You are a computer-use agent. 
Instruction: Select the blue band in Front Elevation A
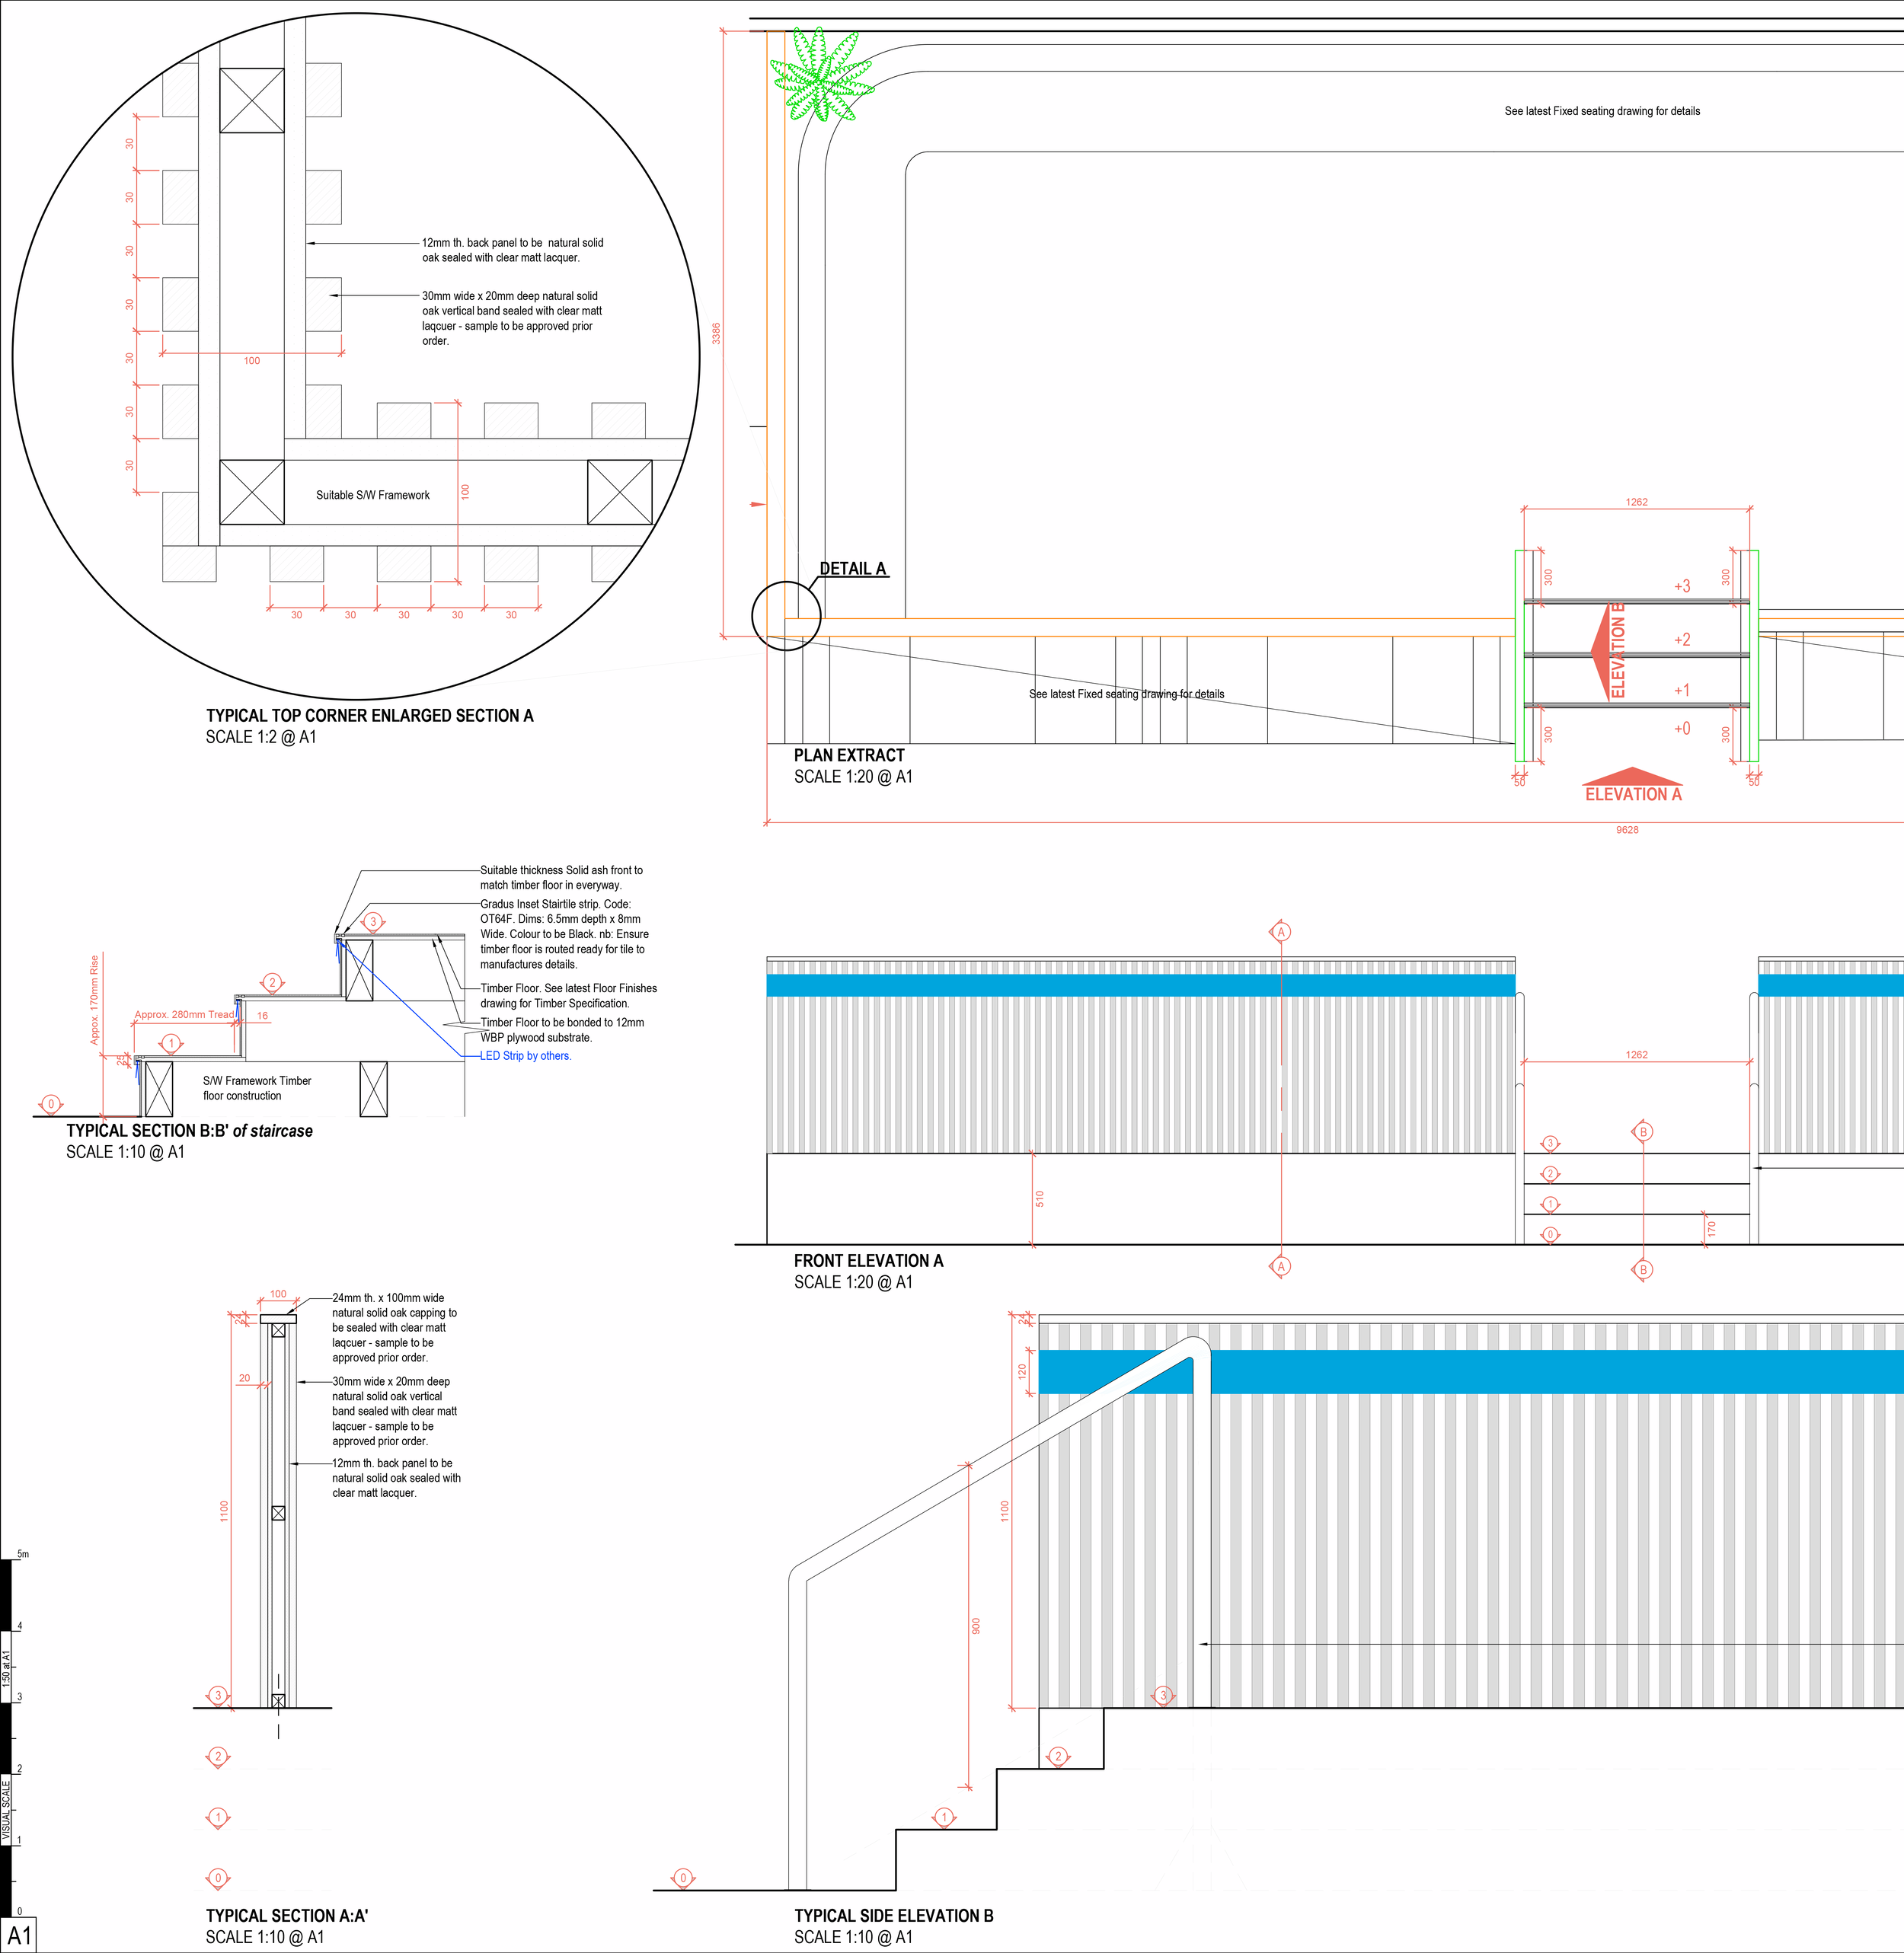(1140, 985)
